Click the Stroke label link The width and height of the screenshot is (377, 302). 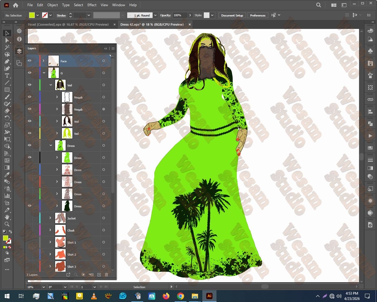pyautogui.click(x=61, y=15)
